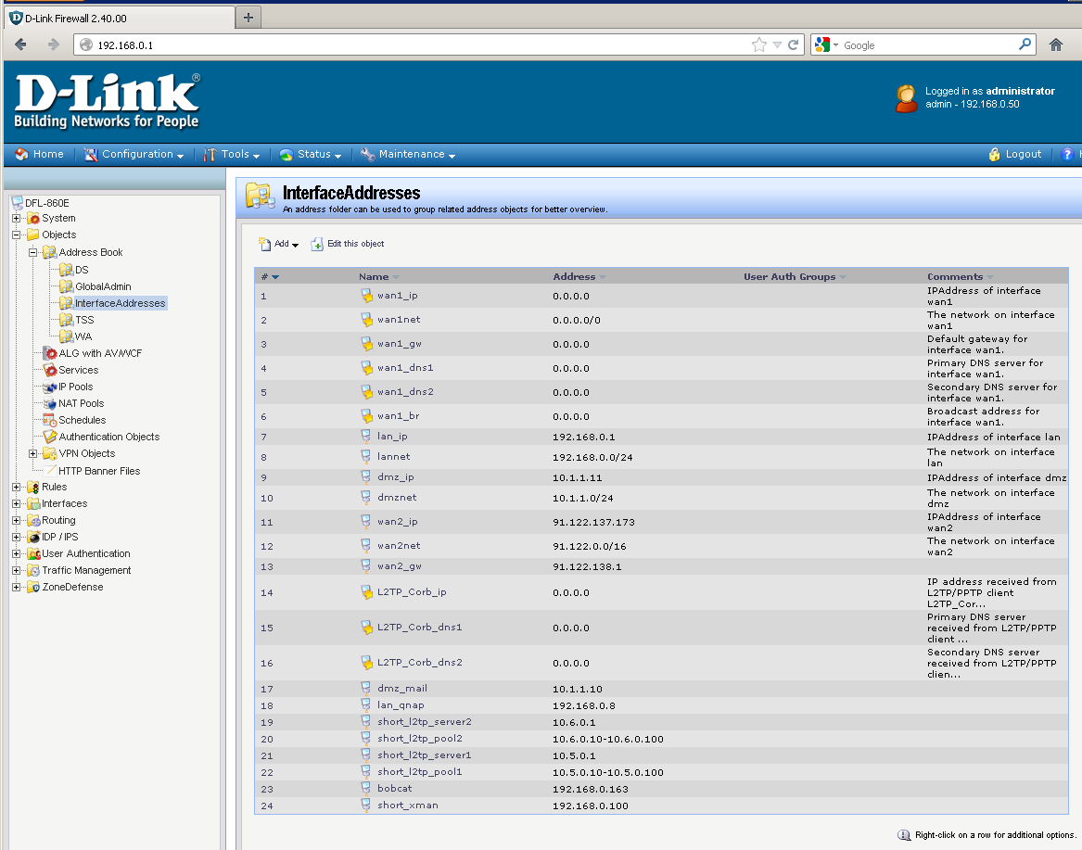
Task: Click the Edit this object icon
Action: [317, 244]
